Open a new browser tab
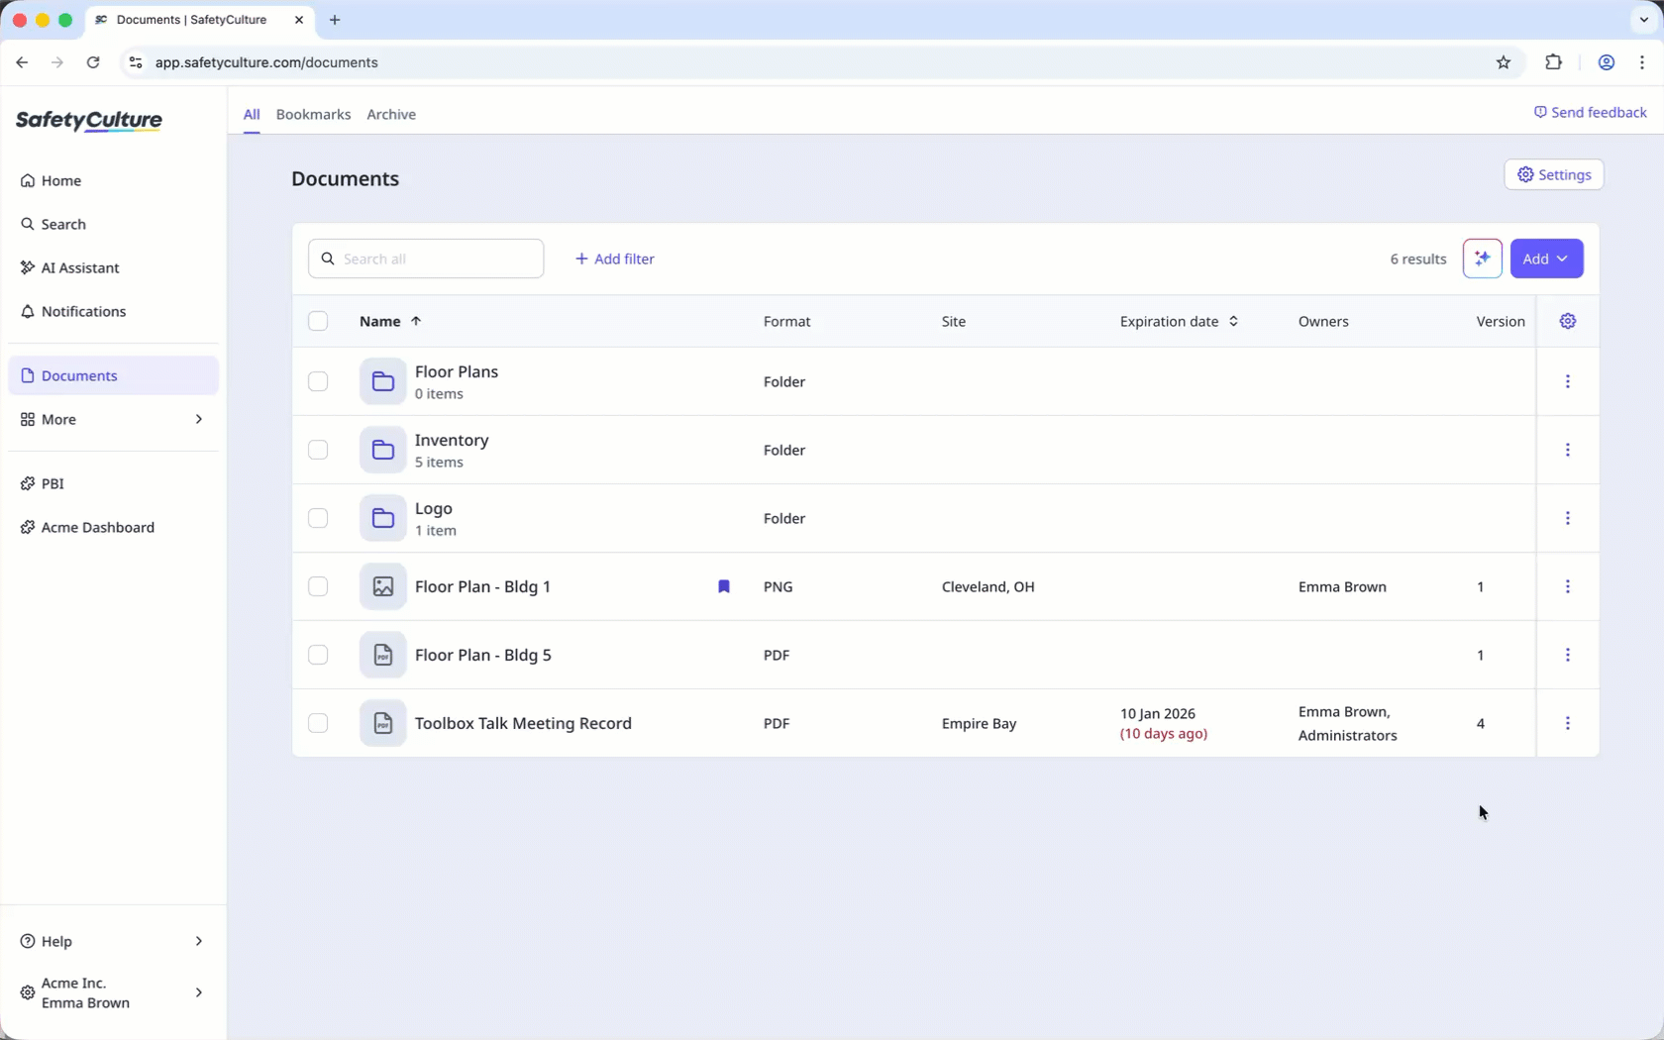 (335, 20)
